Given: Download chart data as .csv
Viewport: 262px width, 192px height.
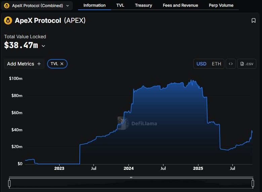Looking at the screenshot, I should [x=247, y=64].
